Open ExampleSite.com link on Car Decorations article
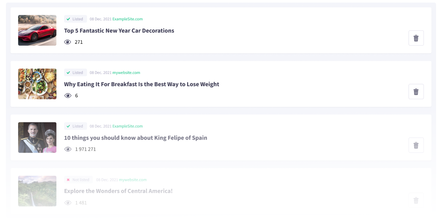 (127, 19)
